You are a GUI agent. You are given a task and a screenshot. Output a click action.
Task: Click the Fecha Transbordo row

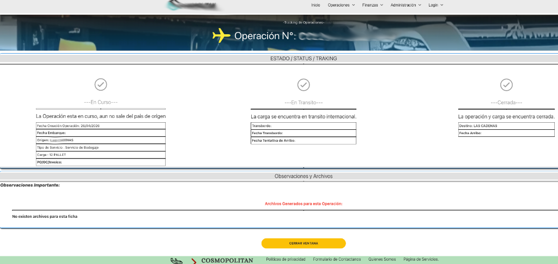pyautogui.click(x=304, y=133)
